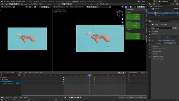This screenshot has width=179, height=101.
Task: Jump to the next keyframe
Action: (x=78, y=98)
